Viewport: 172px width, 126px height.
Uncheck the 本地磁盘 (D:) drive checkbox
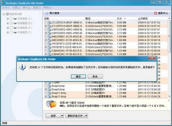point(11,23)
